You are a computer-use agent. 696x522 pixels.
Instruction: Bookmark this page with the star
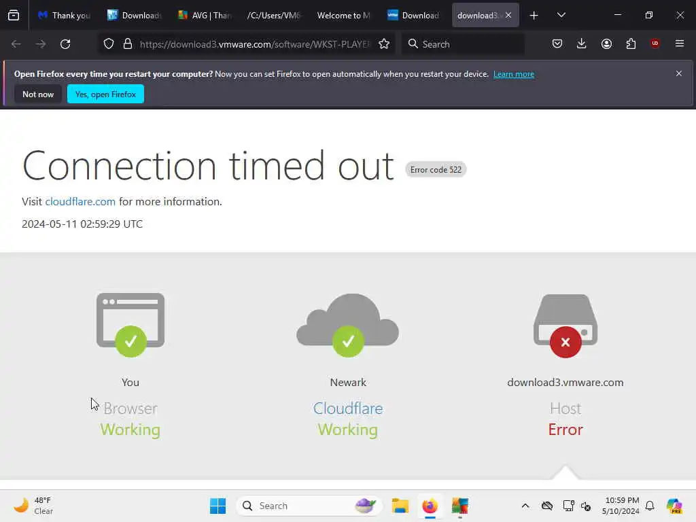point(384,44)
